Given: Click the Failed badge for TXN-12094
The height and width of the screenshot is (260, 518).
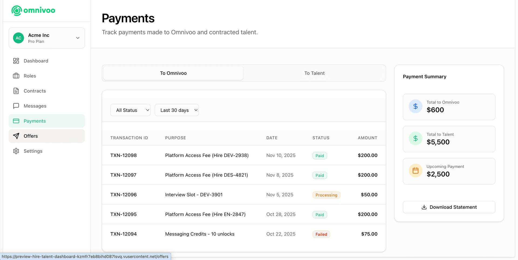Looking at the screenshot, I should (321, 234).
